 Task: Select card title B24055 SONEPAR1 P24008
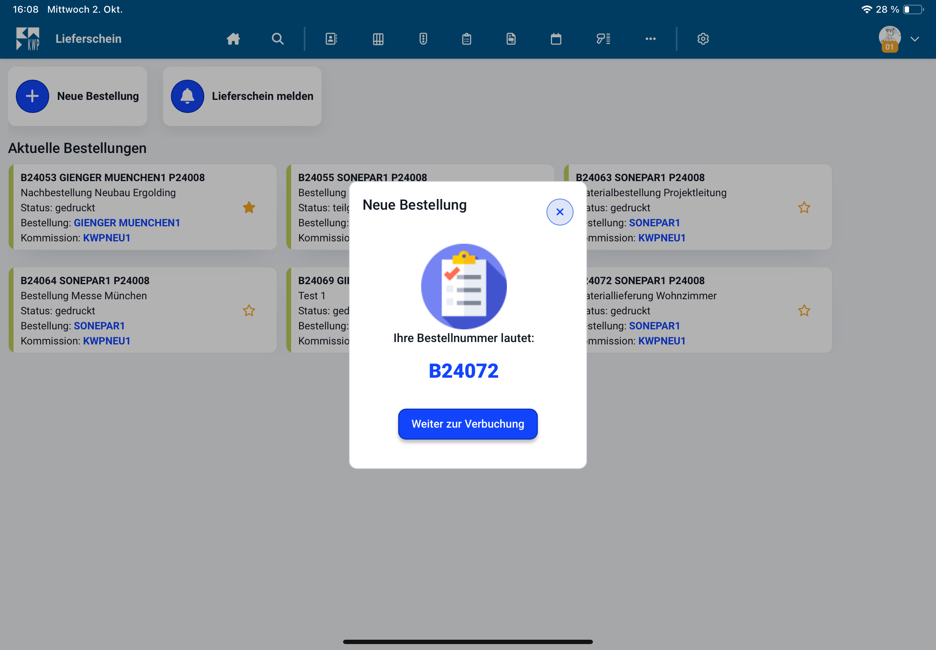click(362, 178)
